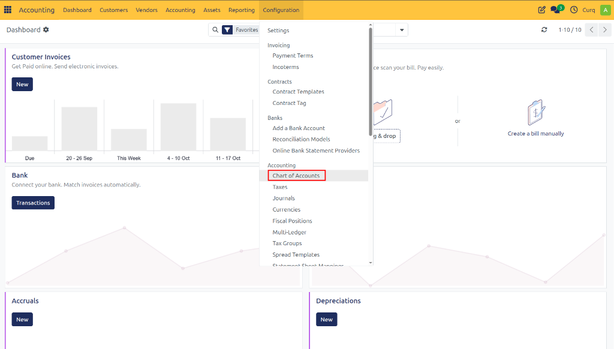Click the search magnifier icon
This screenshot has height=349, width=614.
point(215,30)
